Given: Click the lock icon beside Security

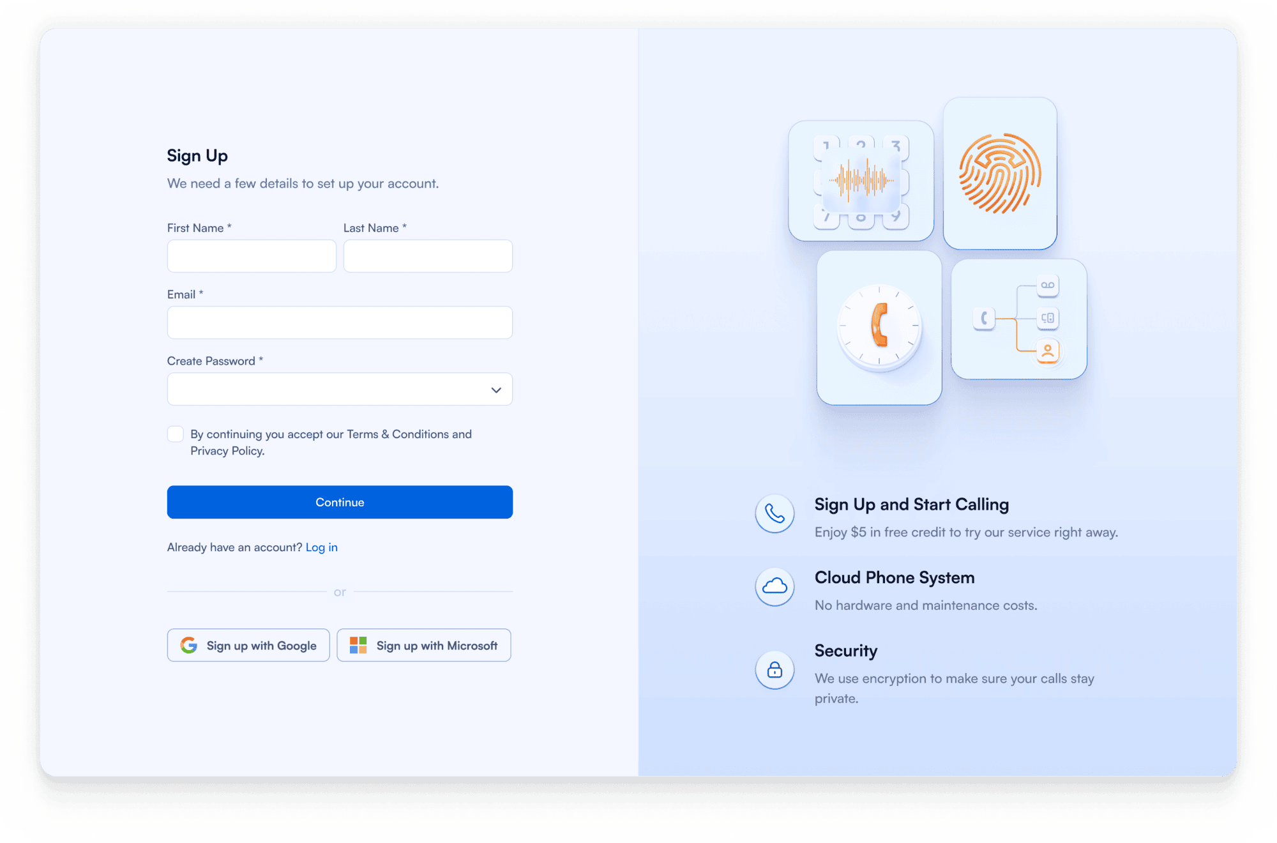Looking at the screenshot, I should tap(775, 670).
